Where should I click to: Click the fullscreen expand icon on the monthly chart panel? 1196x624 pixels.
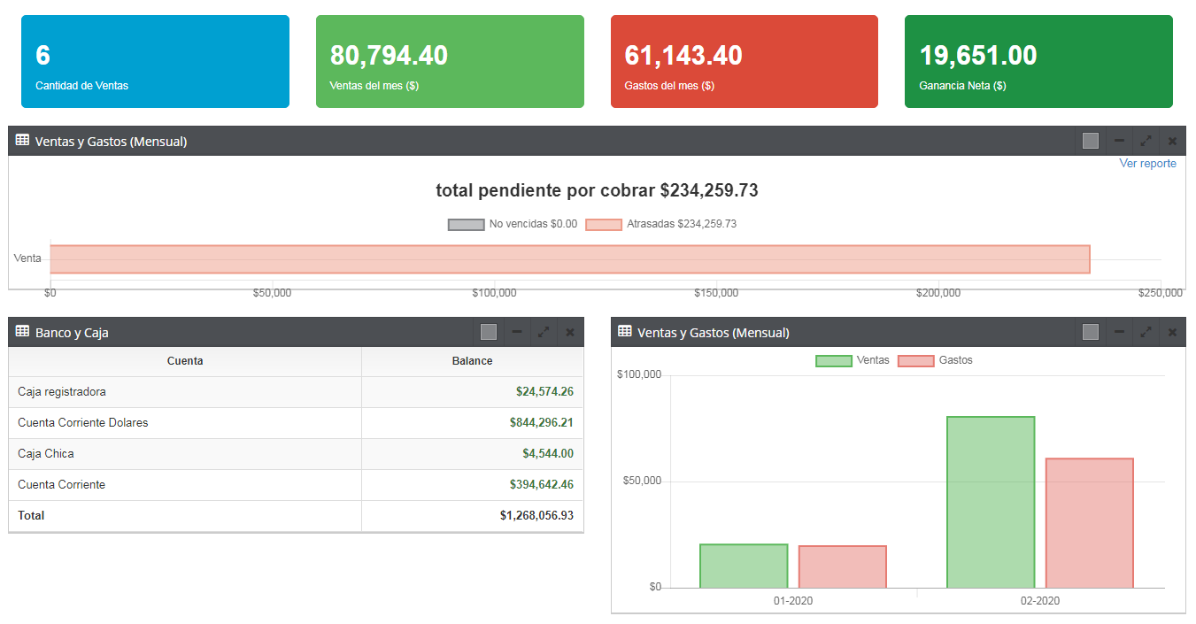coord(1146,331)
